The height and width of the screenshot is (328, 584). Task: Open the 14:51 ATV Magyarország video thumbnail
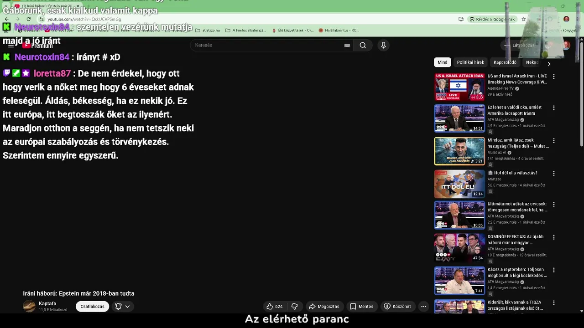459,118
